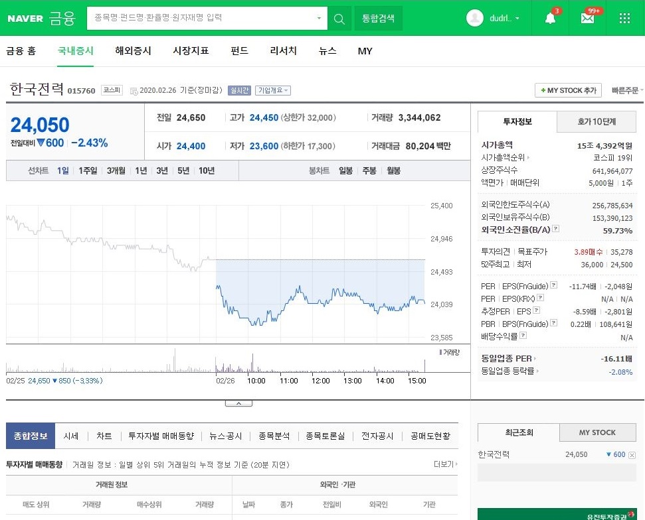This screenshot has height=520, width=645.
Task: Open 동일업종 등락률 details
Action: pos(510,371)
